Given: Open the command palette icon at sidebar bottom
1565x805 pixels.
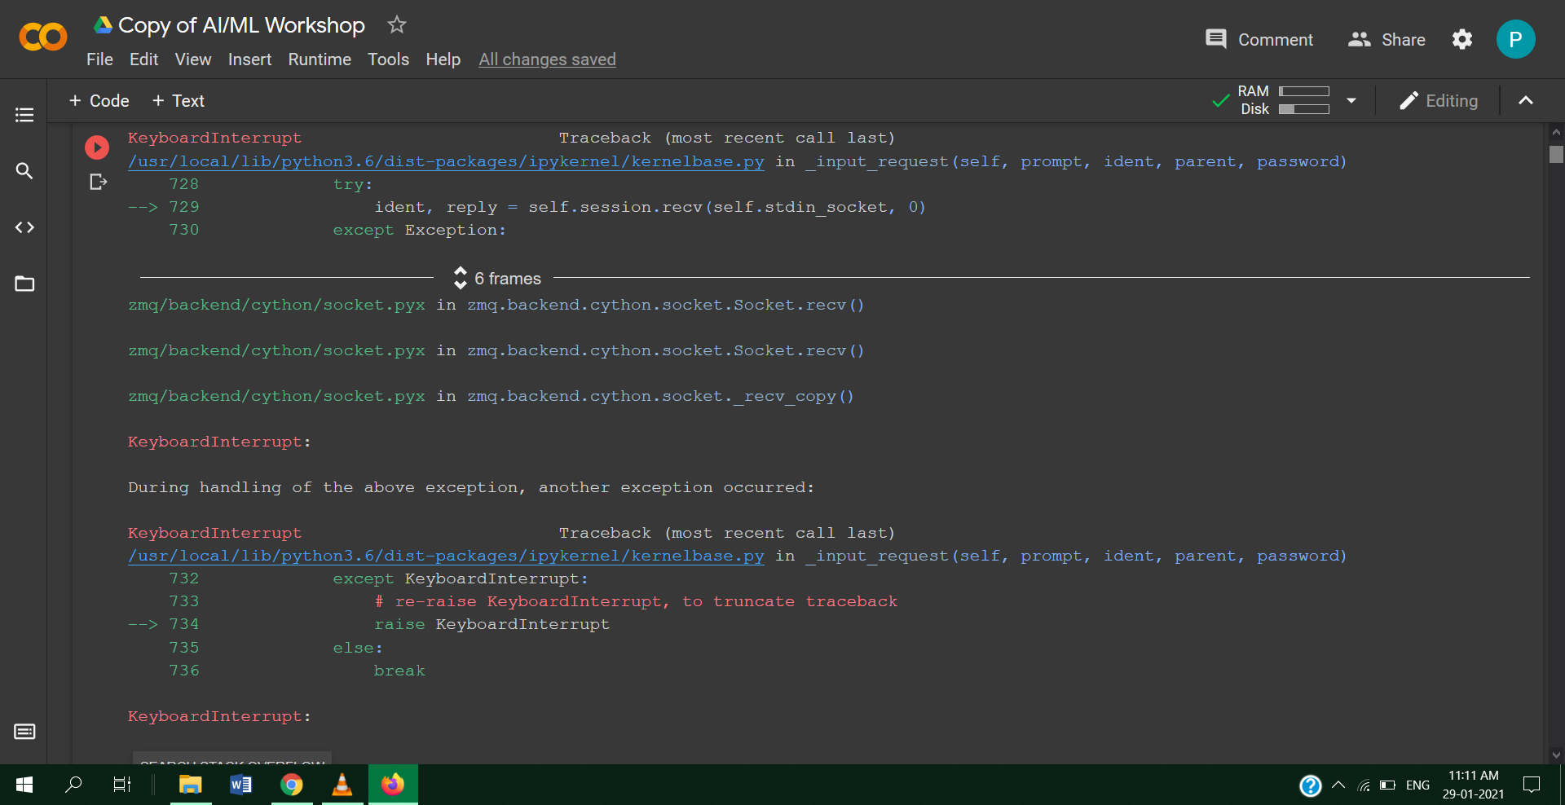Looking at the screenshot, I should 24,732.
